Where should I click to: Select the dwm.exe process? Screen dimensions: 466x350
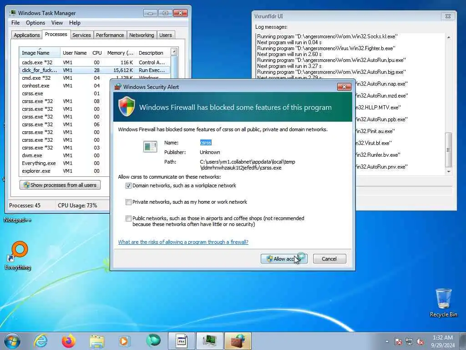[x=65, y=155]
